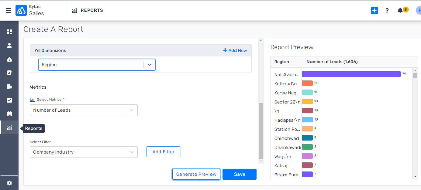This screenshot has width=421, height=190.
Task: Open the Contacts sidebar icon
Action: 9,73
